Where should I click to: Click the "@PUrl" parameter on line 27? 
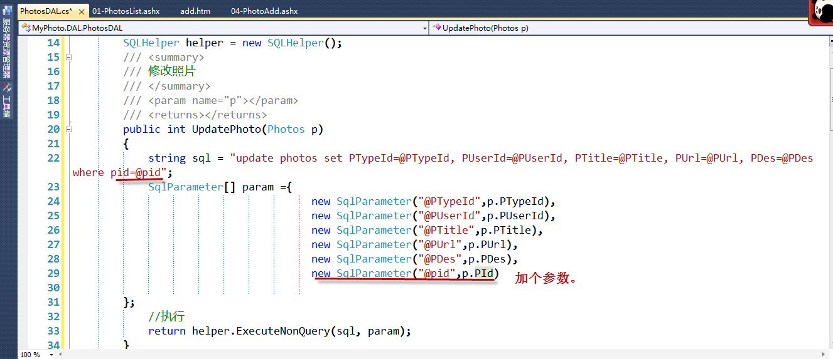pyautogui.click(x=440, y=244)
